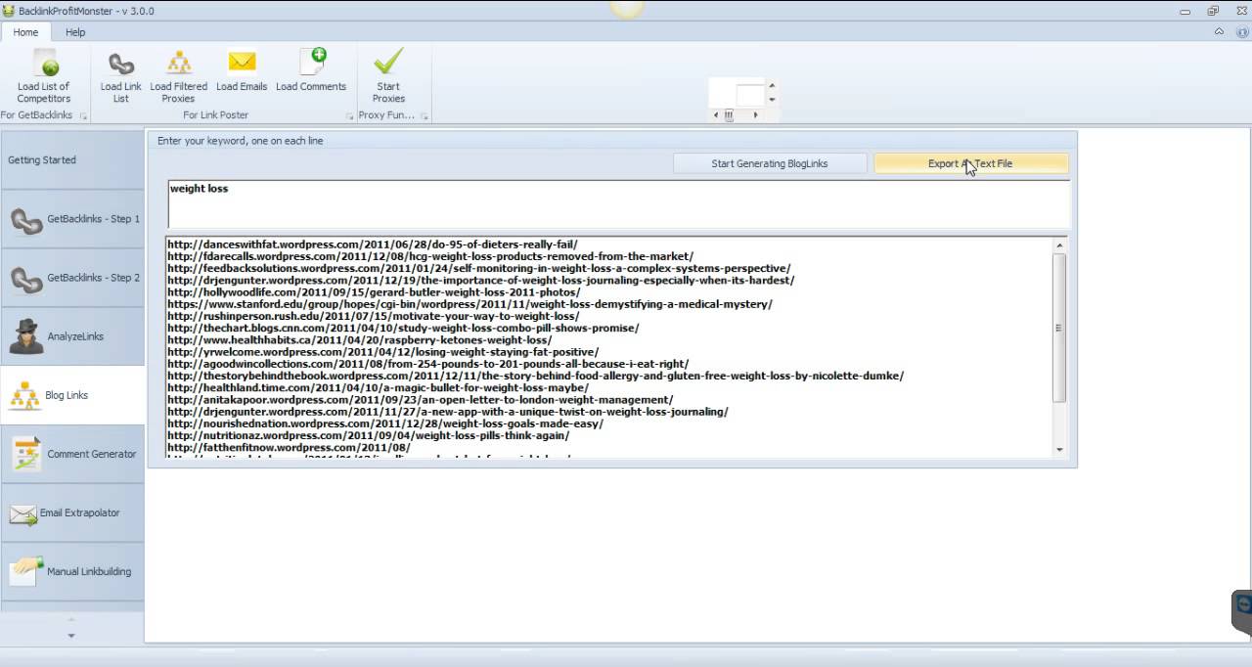This screenshot has height=667, width=1252.
Task: Select the nutritionaz.wordpress.com URL row
Action: click(368, 435)
